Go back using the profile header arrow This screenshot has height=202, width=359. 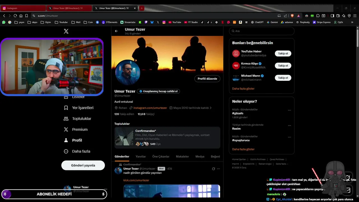[116, 31]
